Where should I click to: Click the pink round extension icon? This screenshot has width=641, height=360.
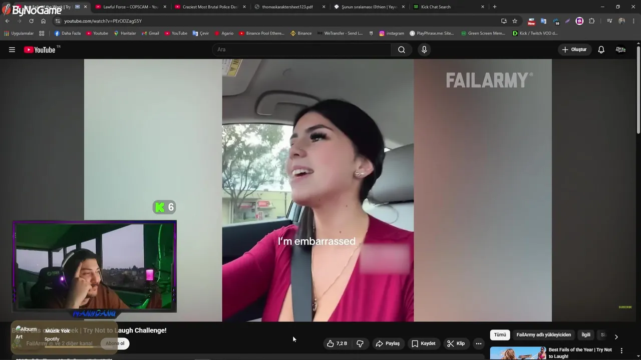pos(579,21)
